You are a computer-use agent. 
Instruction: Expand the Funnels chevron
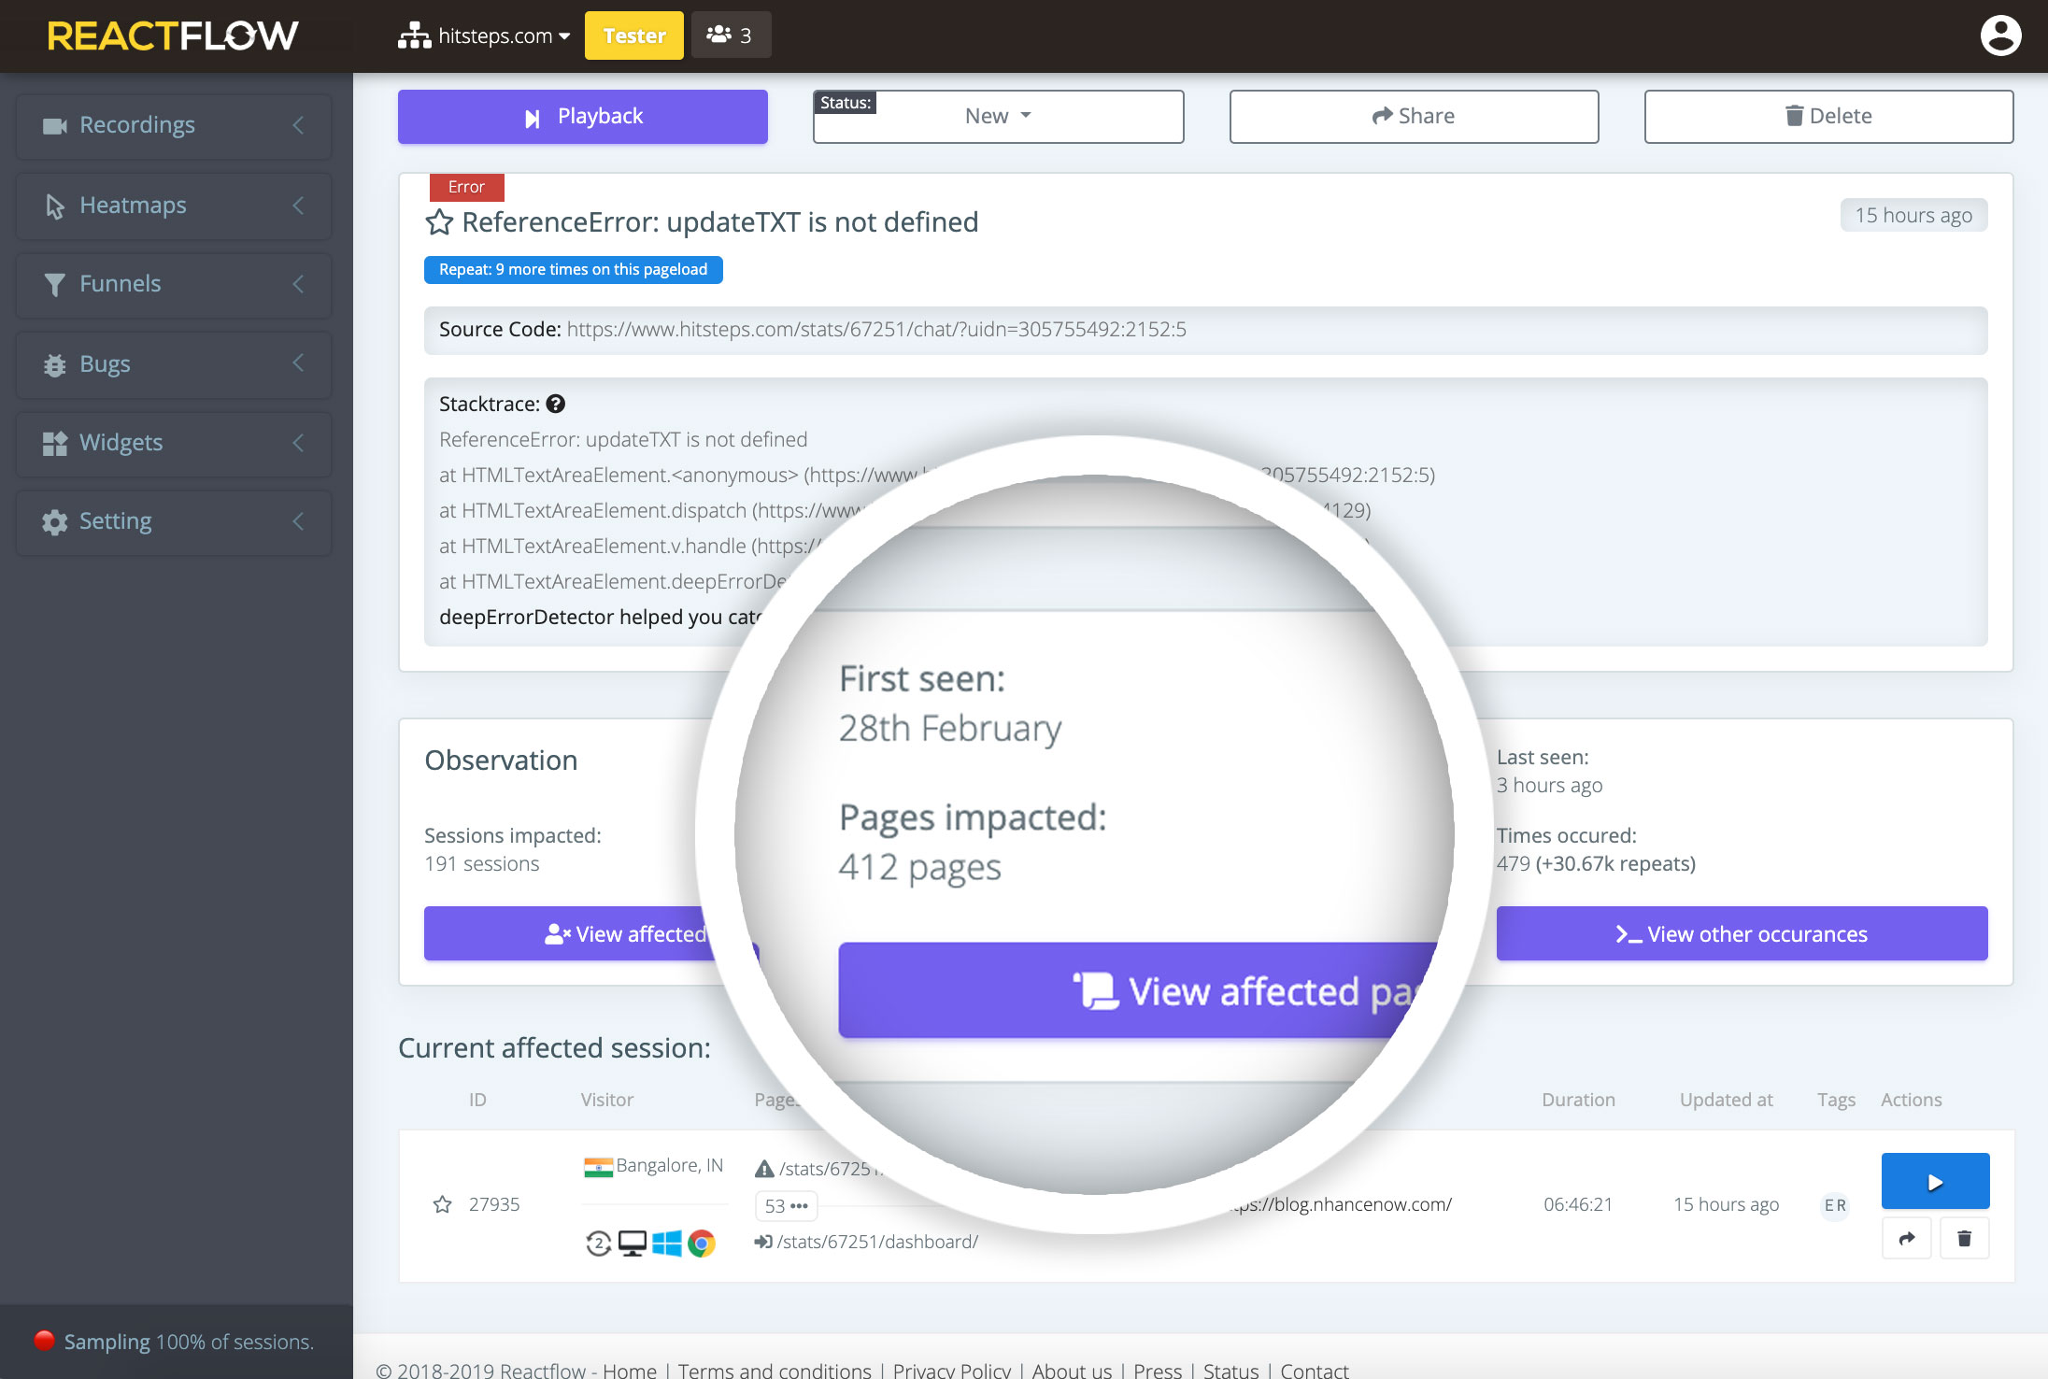coord(298,284)
